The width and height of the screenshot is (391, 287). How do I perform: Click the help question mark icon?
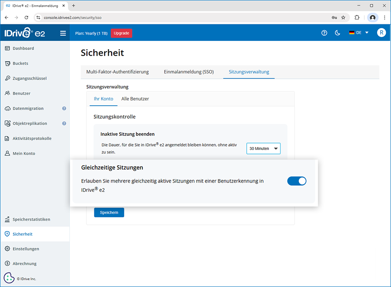[324, 33]
